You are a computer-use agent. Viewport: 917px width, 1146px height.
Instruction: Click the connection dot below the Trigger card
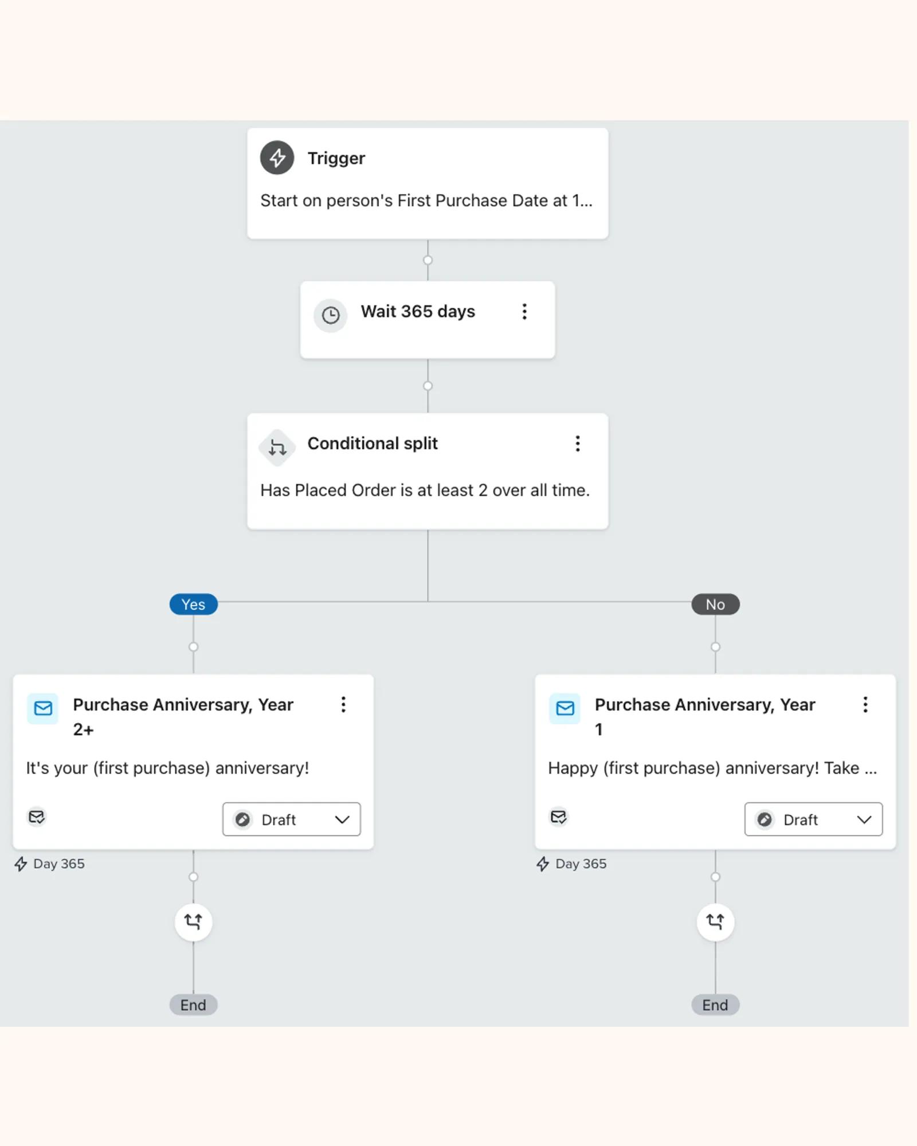point(428,260)
